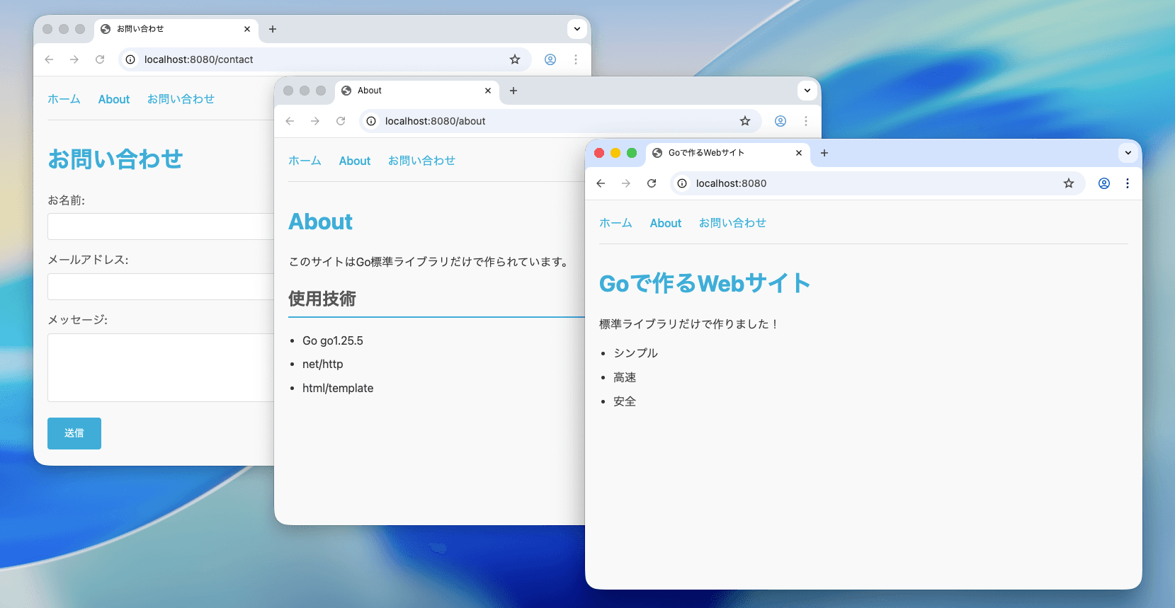Open three-dot menu in front Chrome window
Screen dimensions: 1175x608
point(1128,183)
